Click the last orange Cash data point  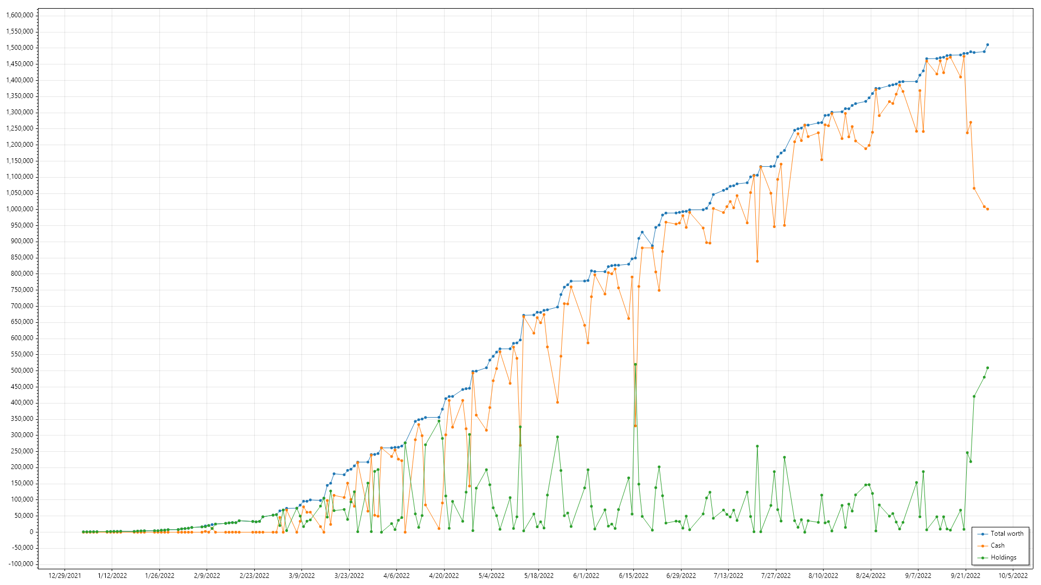tap(987, 209)
